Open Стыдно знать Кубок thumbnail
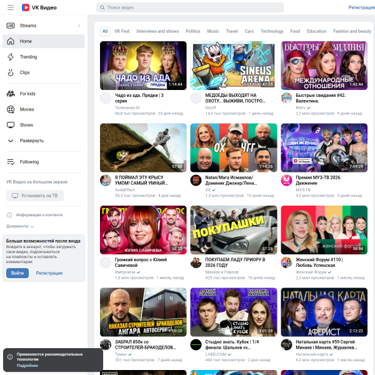Screen dimensions: 375x375 pos(234,312)
